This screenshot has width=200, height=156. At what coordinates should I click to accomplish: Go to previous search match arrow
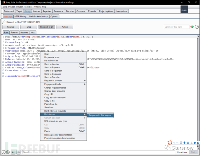pos(13,152)
